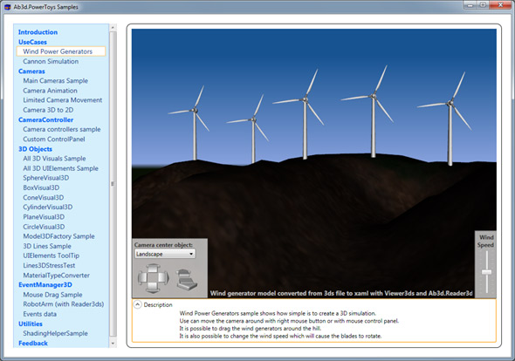Open RobotArm (with Reader3ds) sample
This screenshot has height=361, width=515.
(64, 304)
